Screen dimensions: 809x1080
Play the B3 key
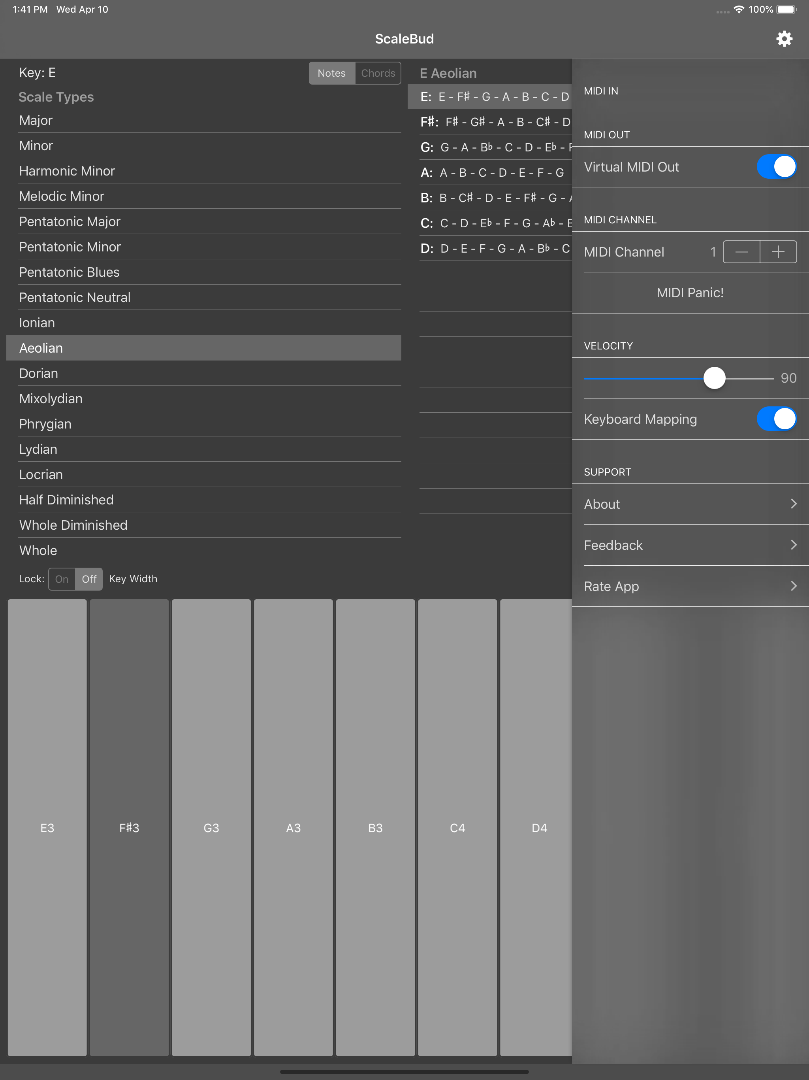pos(375,827)
